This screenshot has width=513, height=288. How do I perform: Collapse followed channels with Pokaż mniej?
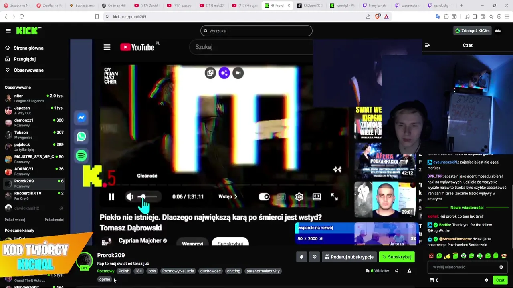(x=54, y=220)
